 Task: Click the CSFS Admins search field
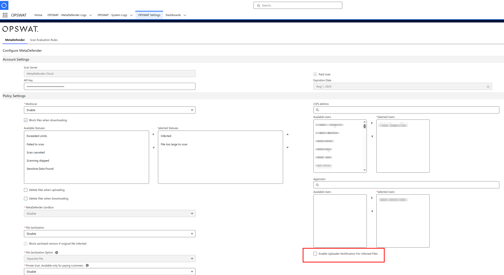[x=406, y=110]
